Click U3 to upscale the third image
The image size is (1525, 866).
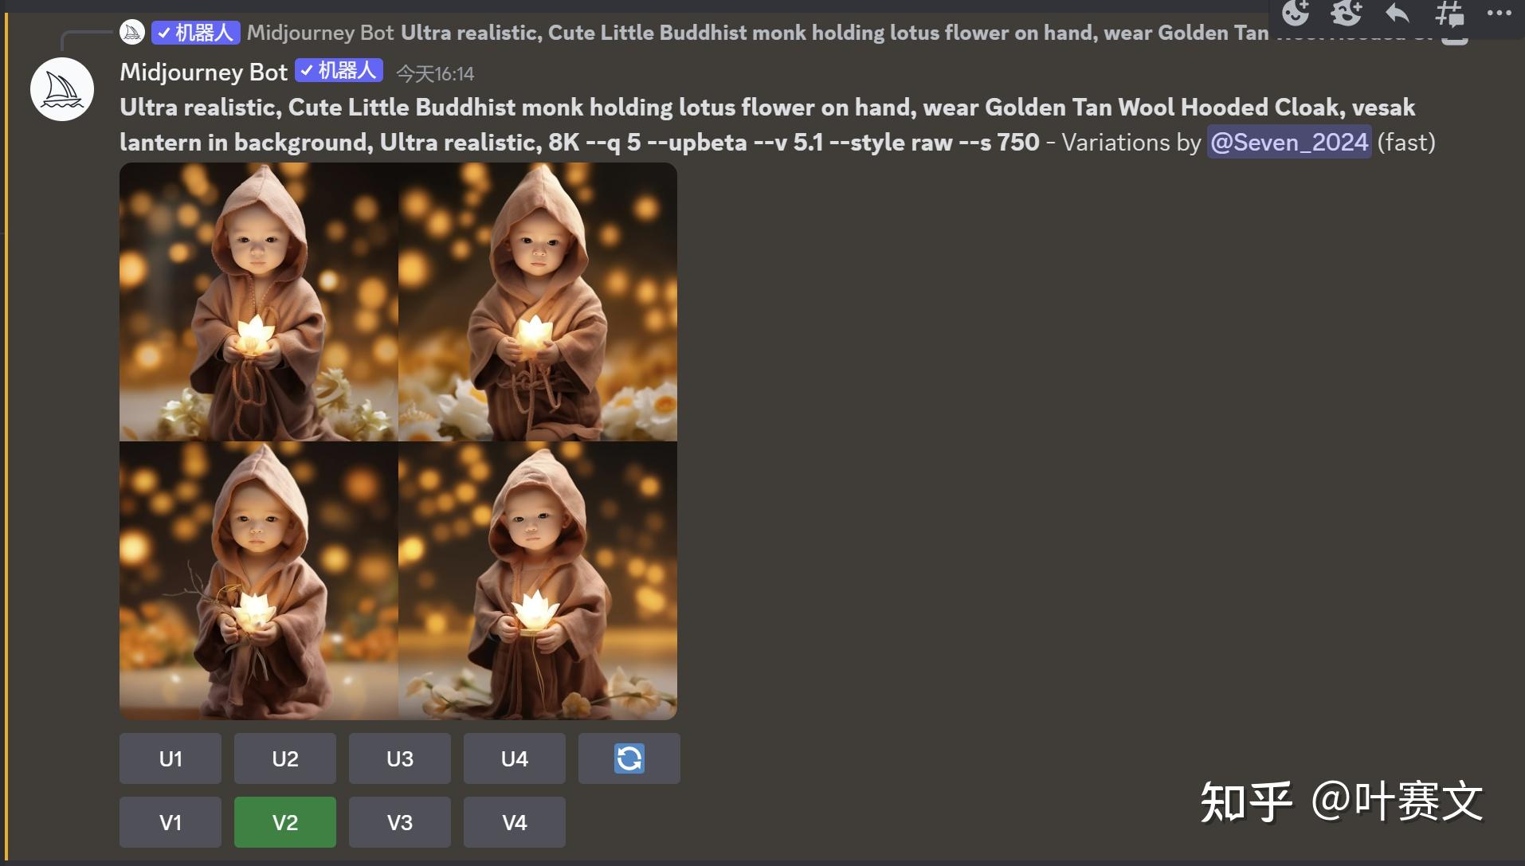(x=400, y=758)
